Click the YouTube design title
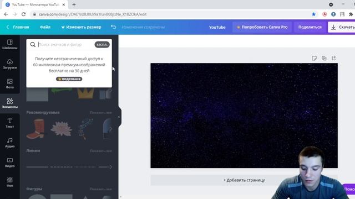This screenshot has height=199, width=355. (x=217, y=27)
